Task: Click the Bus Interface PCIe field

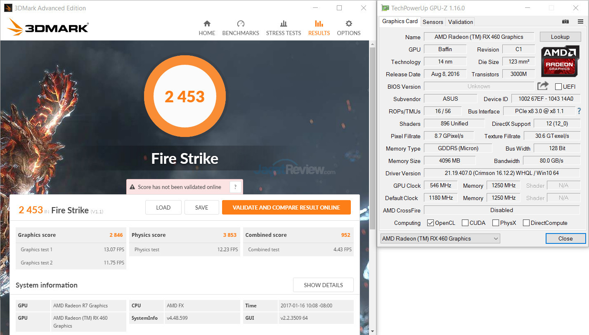Action: pyautogui.click(x=539, y=111)
